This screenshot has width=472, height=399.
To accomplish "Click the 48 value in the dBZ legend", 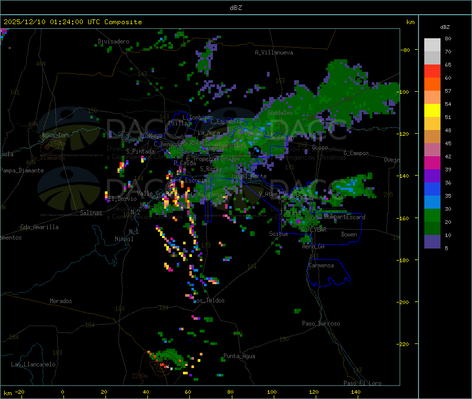I will pos(448,131).
